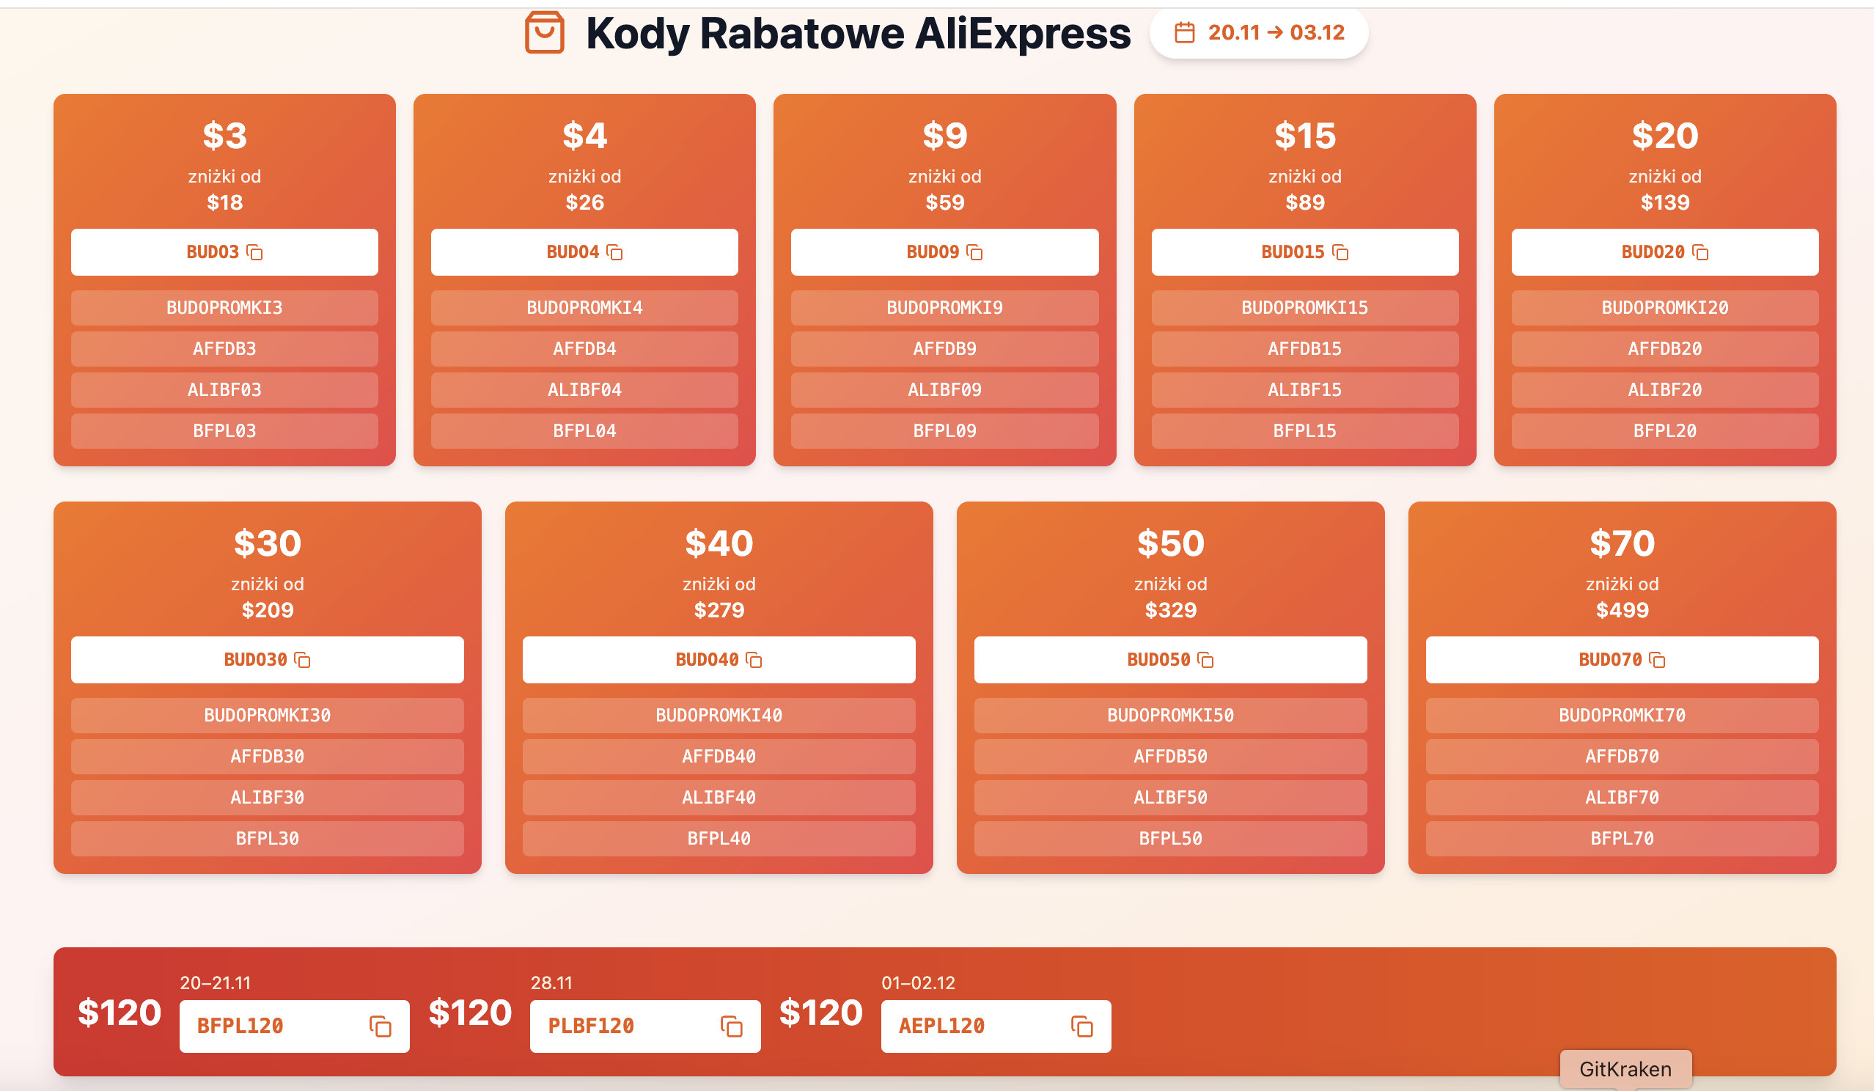Copy the BUDO9 code via its icon
The width and height of the screenshot is (1874, 1091).
[975, 253]
